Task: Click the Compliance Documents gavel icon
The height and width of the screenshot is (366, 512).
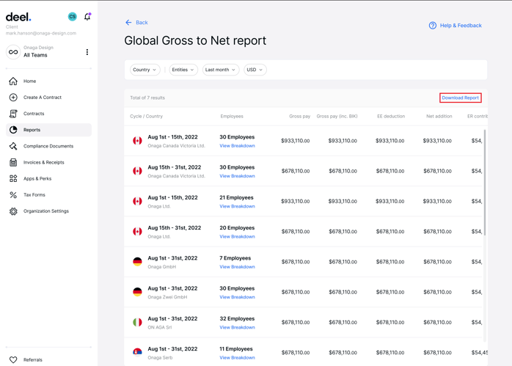Action: click(x=13, y=146)
